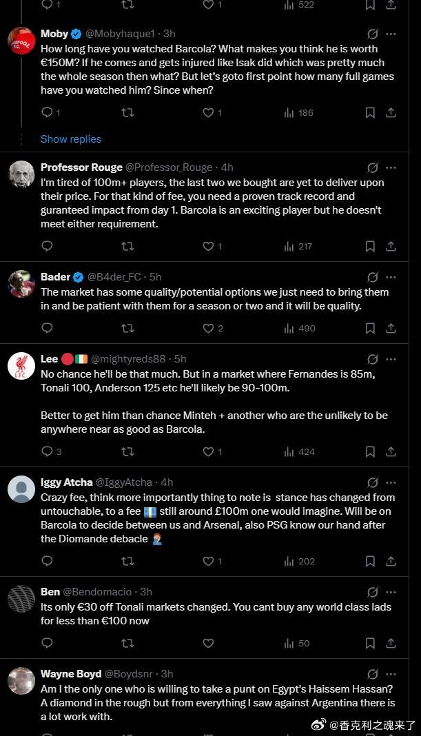Image resolution: width=421 pixels, height=736 pixels.
Task: Reply to Bader's tweet
Action: [47, 328]
